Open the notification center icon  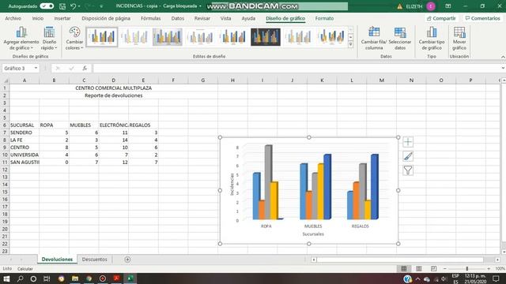pos(496,278)
